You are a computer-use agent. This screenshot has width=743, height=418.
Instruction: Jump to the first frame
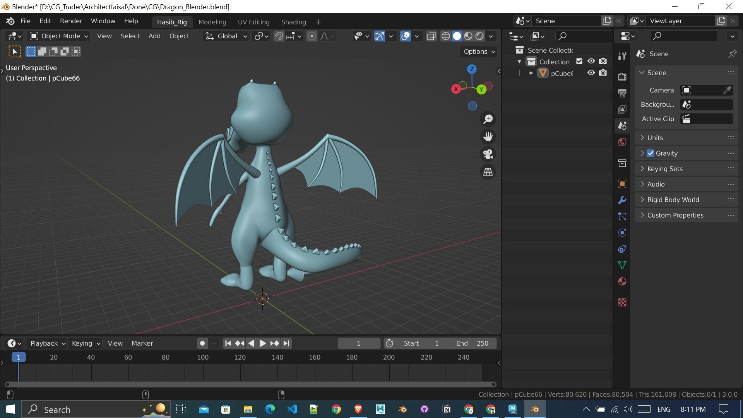(228, 343)
